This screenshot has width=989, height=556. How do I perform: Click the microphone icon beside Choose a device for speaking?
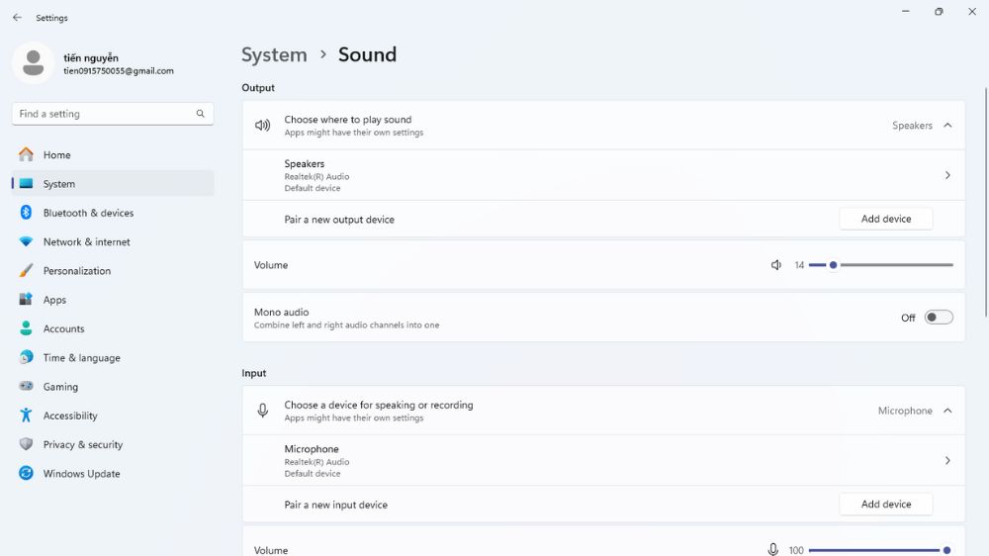pyautogui.click(x=262, y=411)
